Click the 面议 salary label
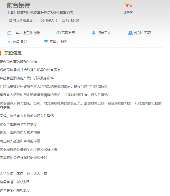The width and height of the screenshot is (170, 196). [x=128, y=5]
